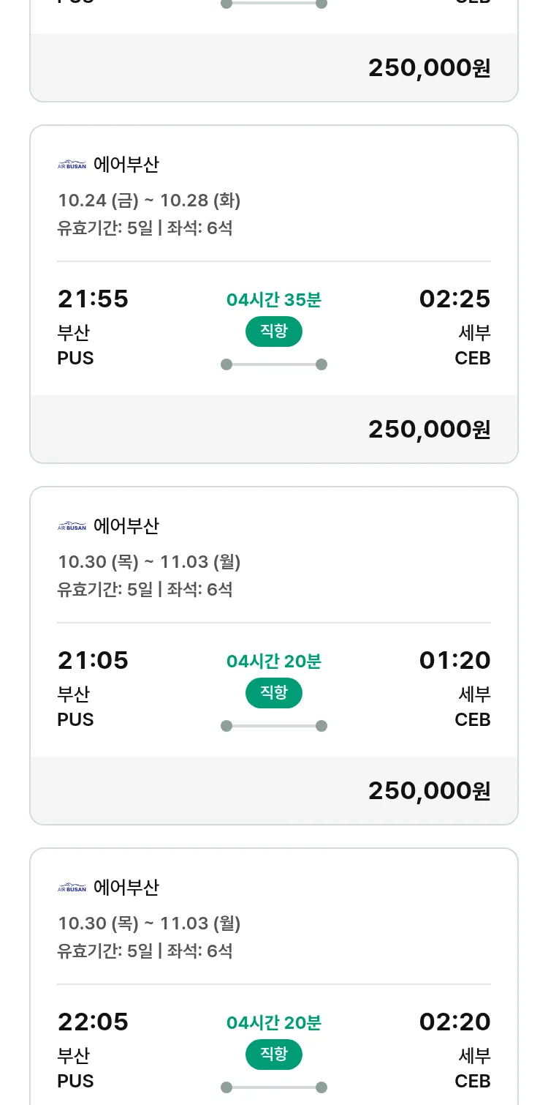Click 유효기간 5일 text on 21:55 flight card
Screen dimensions: 548x1105
104,228
